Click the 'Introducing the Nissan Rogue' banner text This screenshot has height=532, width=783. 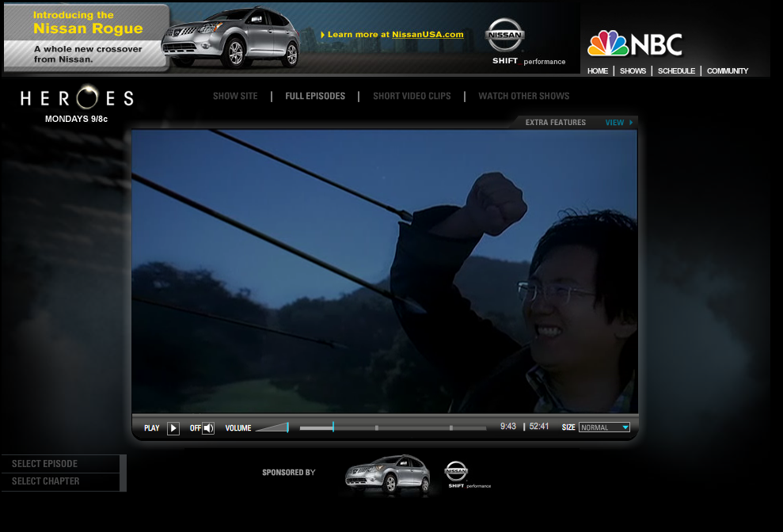coord(88,23)
